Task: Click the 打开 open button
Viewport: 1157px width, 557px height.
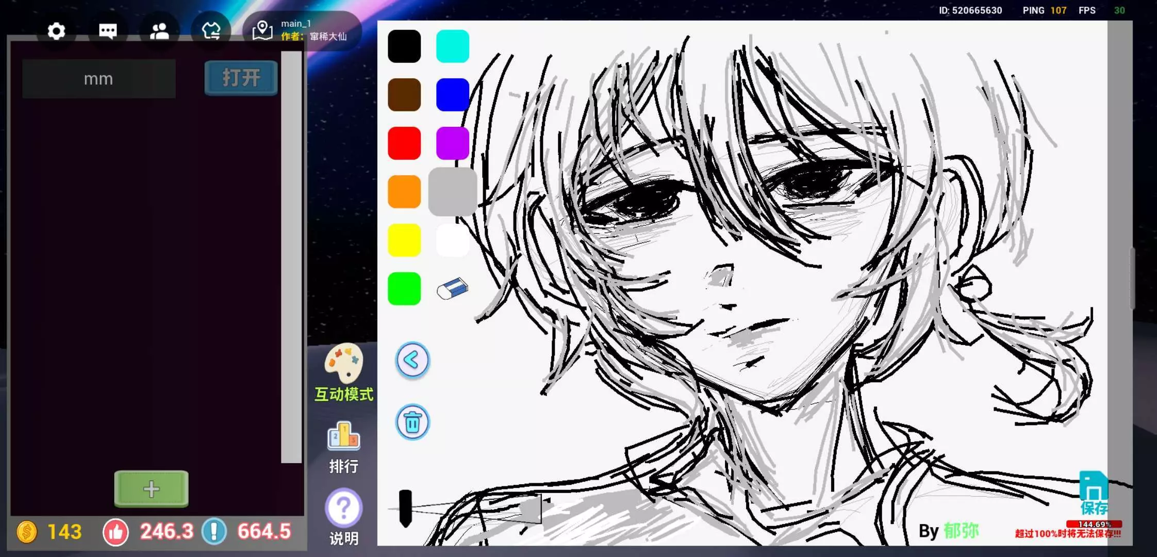Action: coord(241,78)
